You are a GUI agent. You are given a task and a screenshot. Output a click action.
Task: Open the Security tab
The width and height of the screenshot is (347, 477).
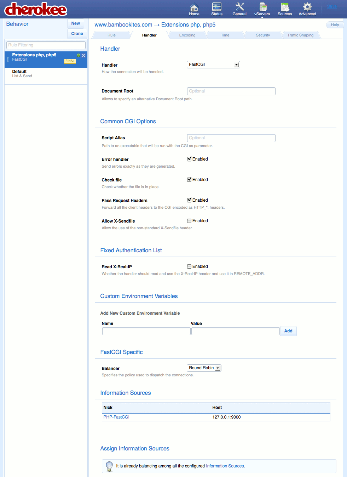pyautogui.click(x=263, y=35)
